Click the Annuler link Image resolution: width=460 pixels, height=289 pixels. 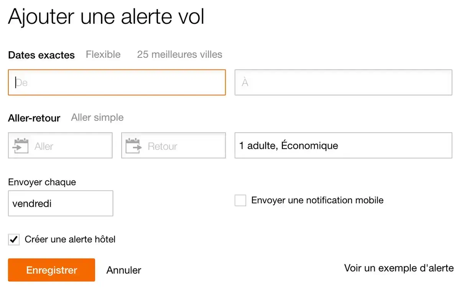pos(124,270)
